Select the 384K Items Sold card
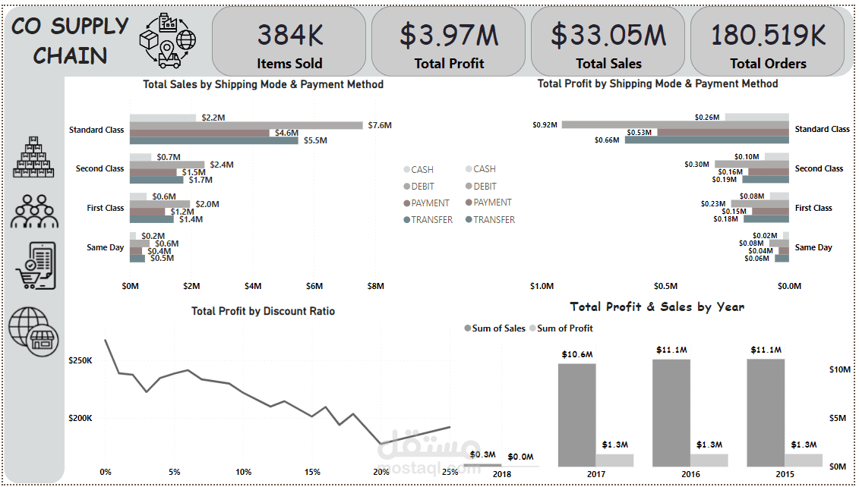This screenshot has width=859, height=487. point(289,42)
